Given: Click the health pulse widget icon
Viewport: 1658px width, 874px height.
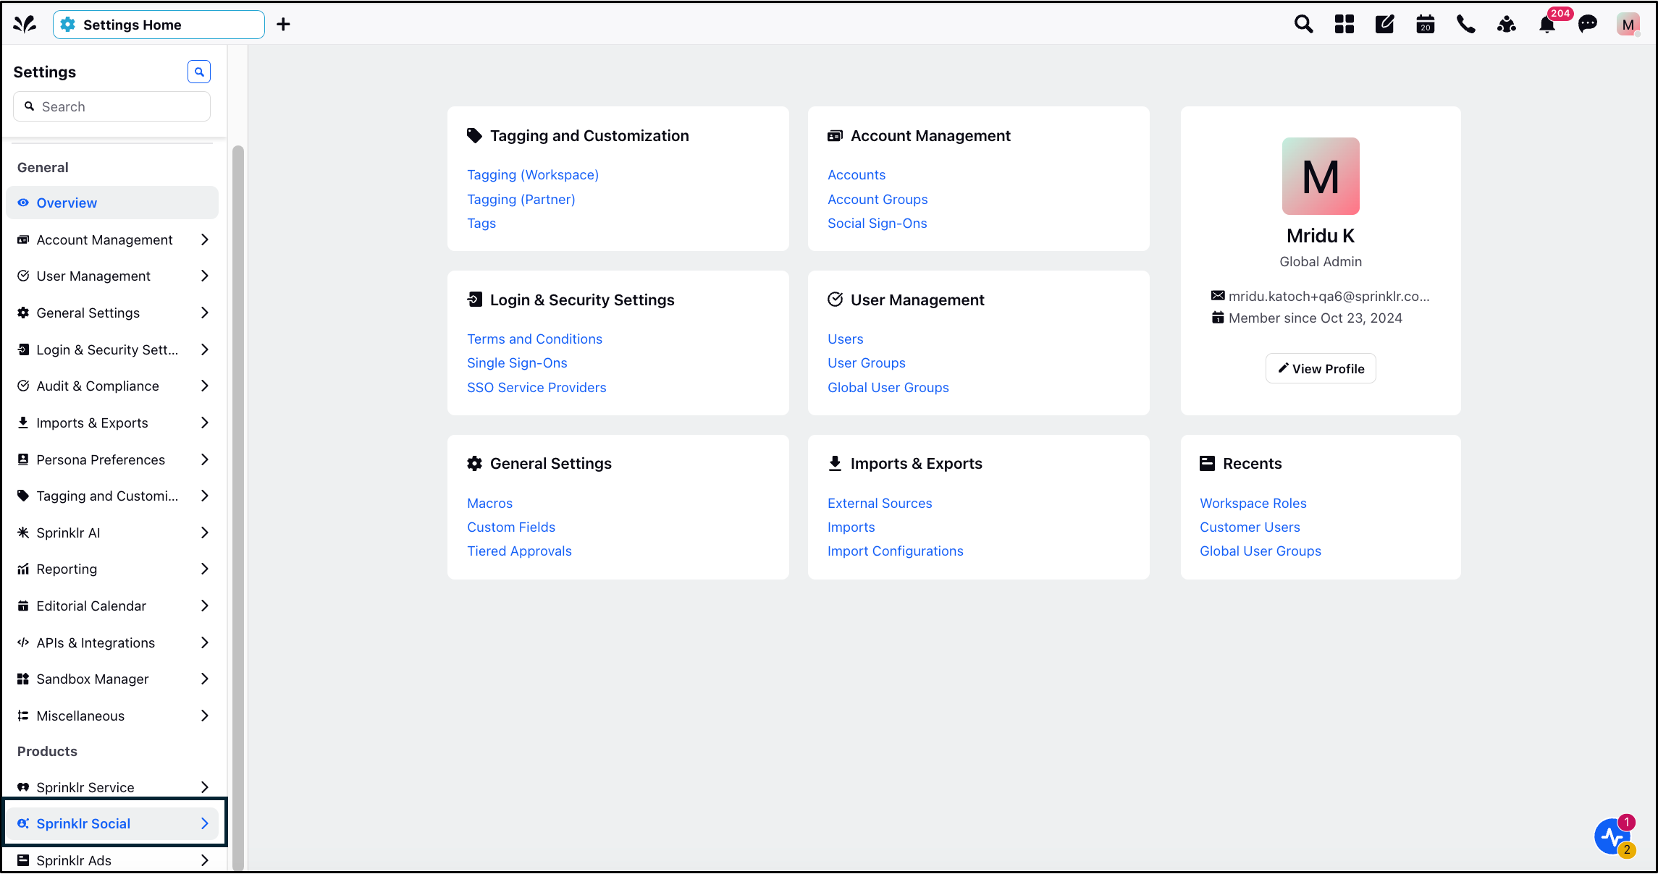Looking at the screenshot, I should coord(1613,836).
